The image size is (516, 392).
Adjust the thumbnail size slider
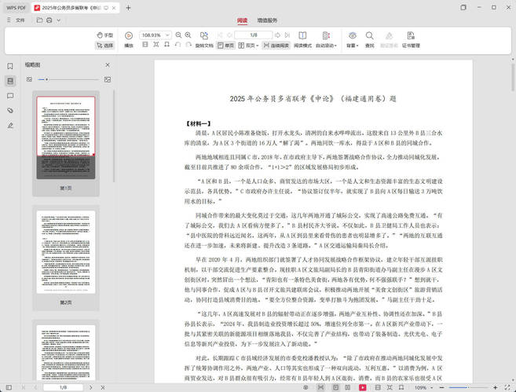click(47, 80)
